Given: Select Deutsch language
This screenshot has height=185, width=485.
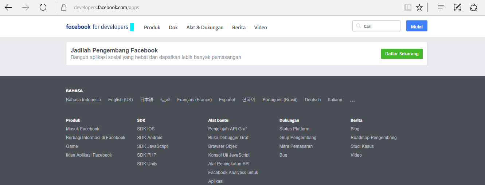Looking at the screenshot, I should point(313,100).
